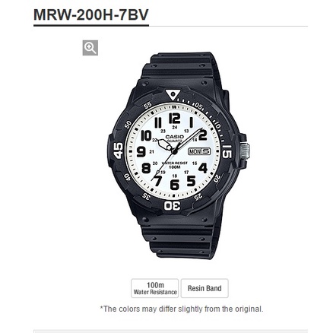333x333 pixels.
Task: Click the MRW-200H-7BV model heading
Action: coord(91,14)
